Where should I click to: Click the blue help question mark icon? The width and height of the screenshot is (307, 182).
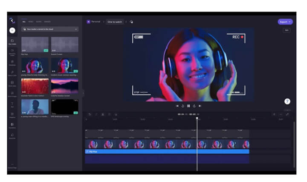pos(287,101)
